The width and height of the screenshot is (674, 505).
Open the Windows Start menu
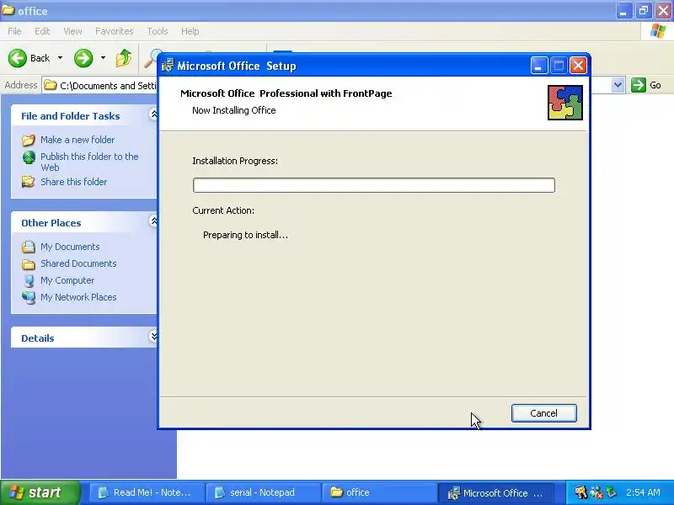click(x=40, y=492)
